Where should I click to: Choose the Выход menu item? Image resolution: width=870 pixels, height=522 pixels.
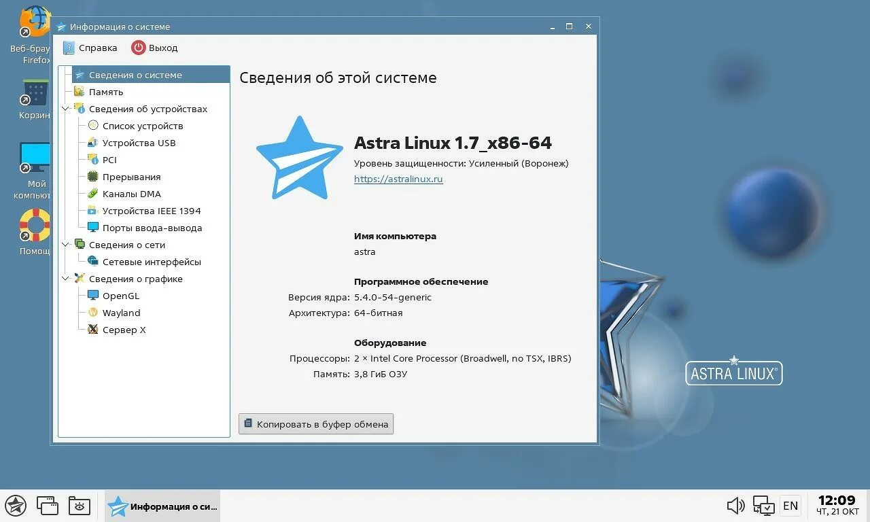coord(155,48)
